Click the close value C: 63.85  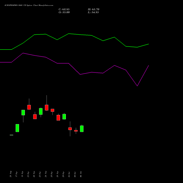pos(64,10)
